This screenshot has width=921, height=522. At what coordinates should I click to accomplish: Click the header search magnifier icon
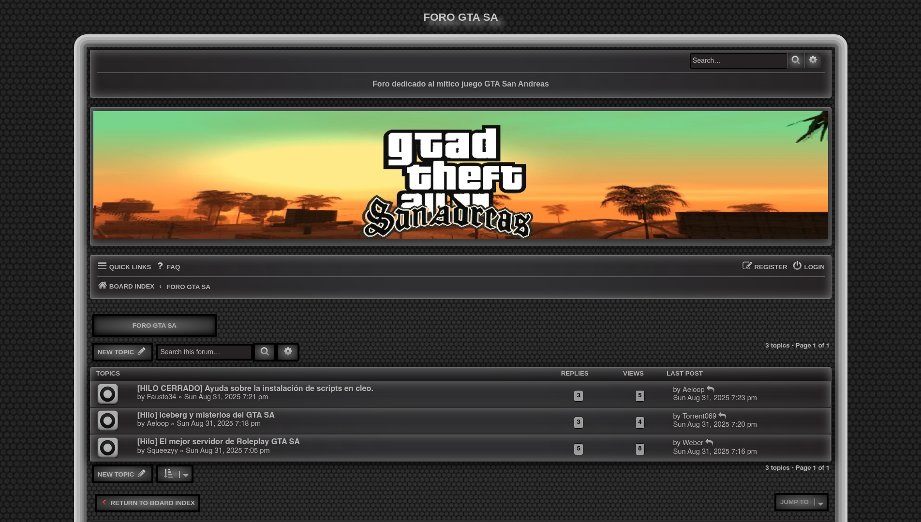click(x=795, y=60)
